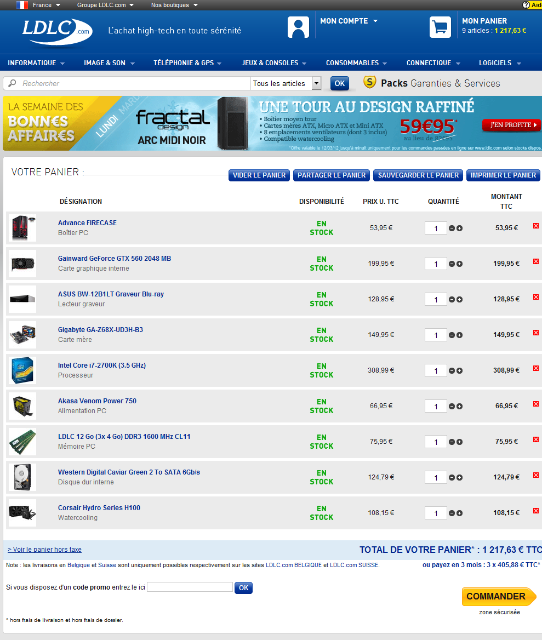Viewport: 542px width, 640px height.
Task: Delete Intel Core i7-2700K from cart
Action: [536, 368]
